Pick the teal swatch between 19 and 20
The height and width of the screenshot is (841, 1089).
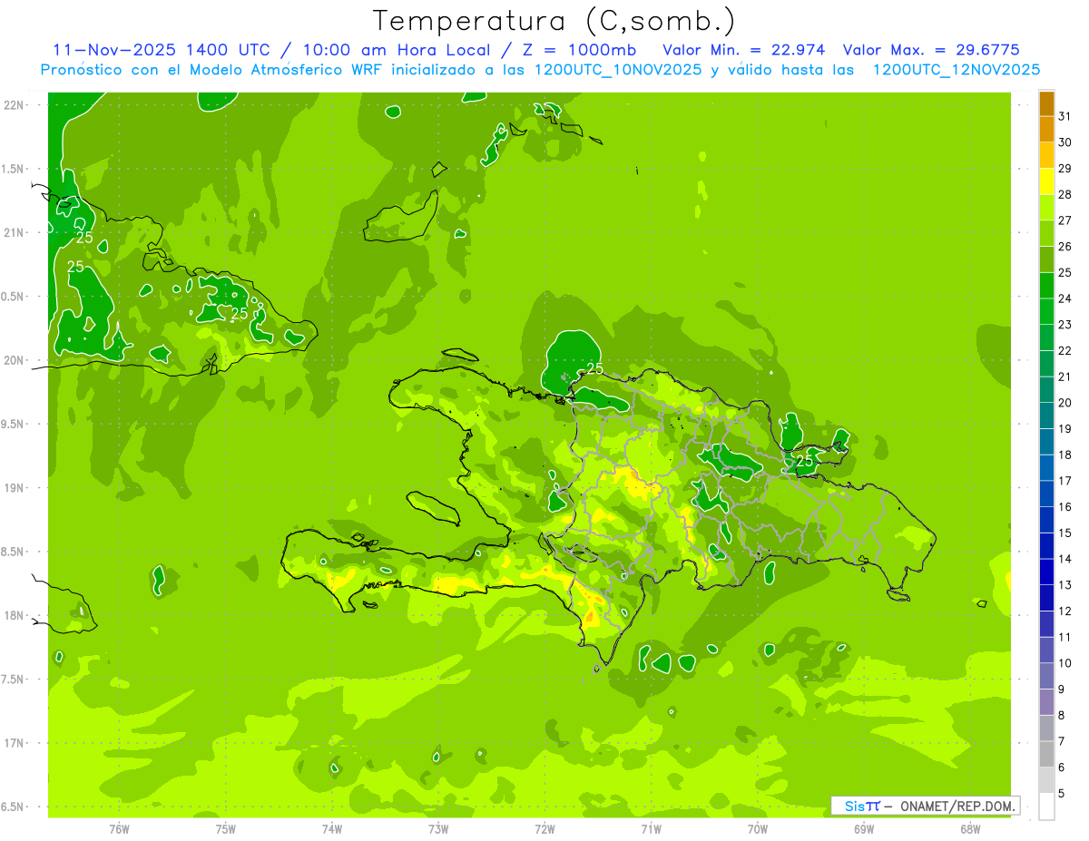[x=1046, y=416]
